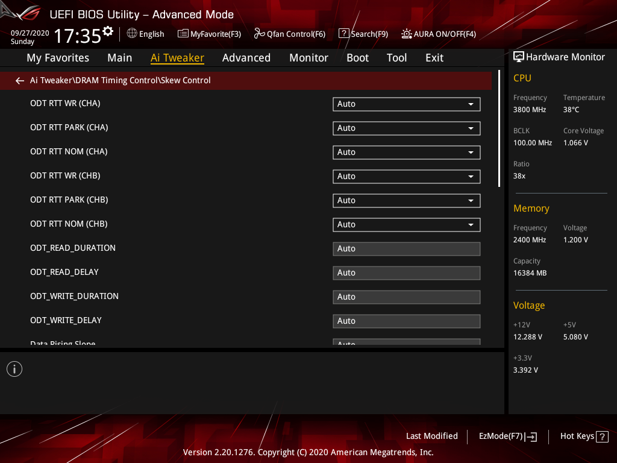Viewport: 617px width, 463px height.
Task: Switch to the Main tab
Action: tap(120, 58)
